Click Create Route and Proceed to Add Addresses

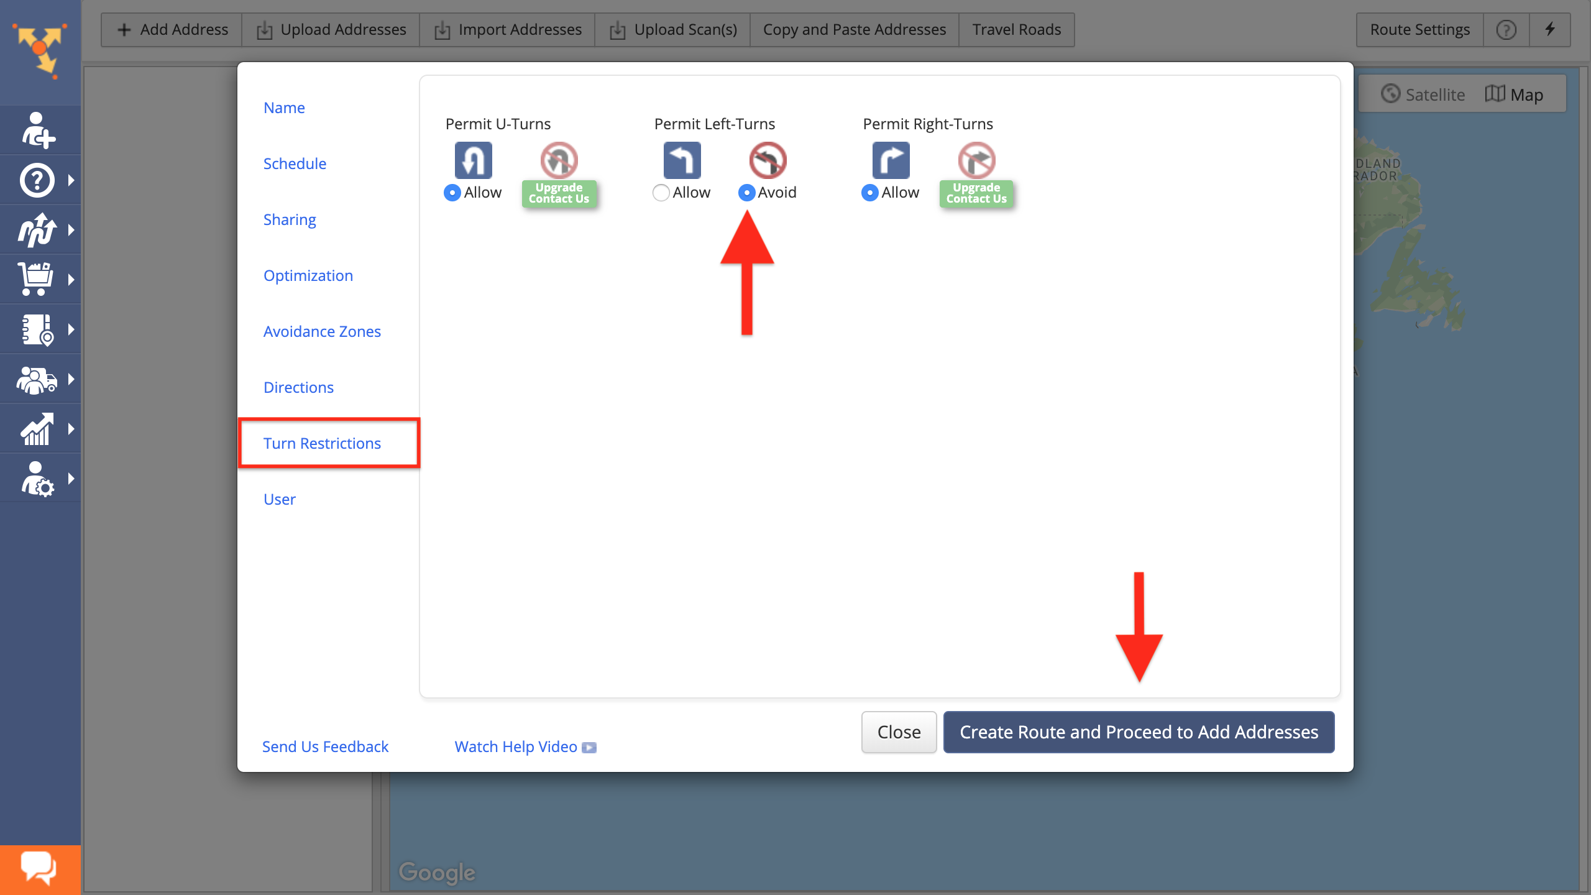[x=1137, y=732]
